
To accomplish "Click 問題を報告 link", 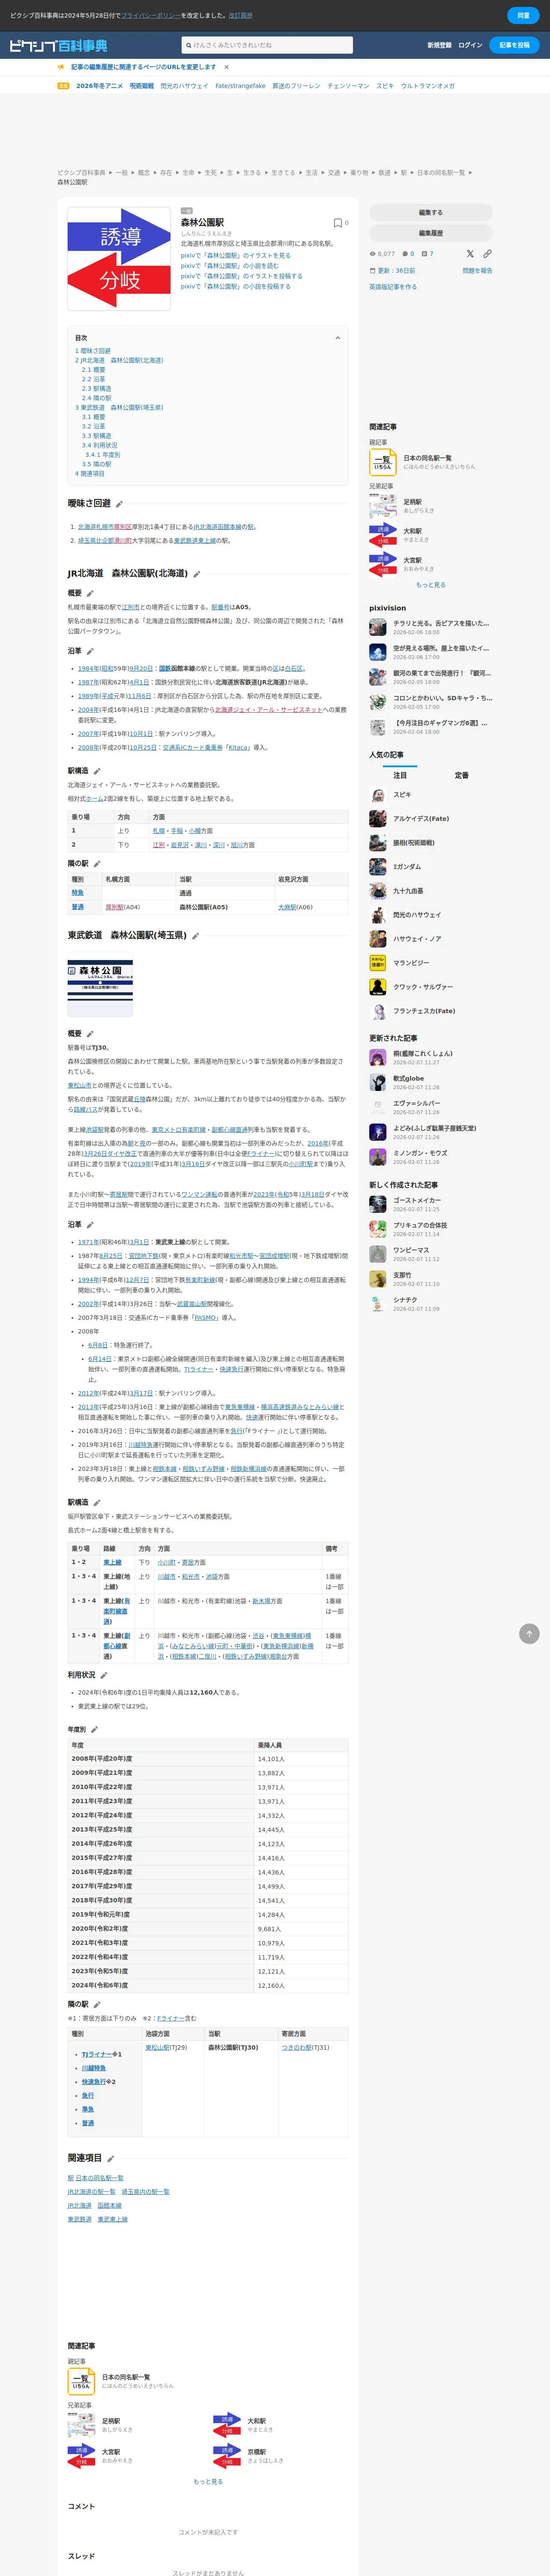I will tap(477, 271).
